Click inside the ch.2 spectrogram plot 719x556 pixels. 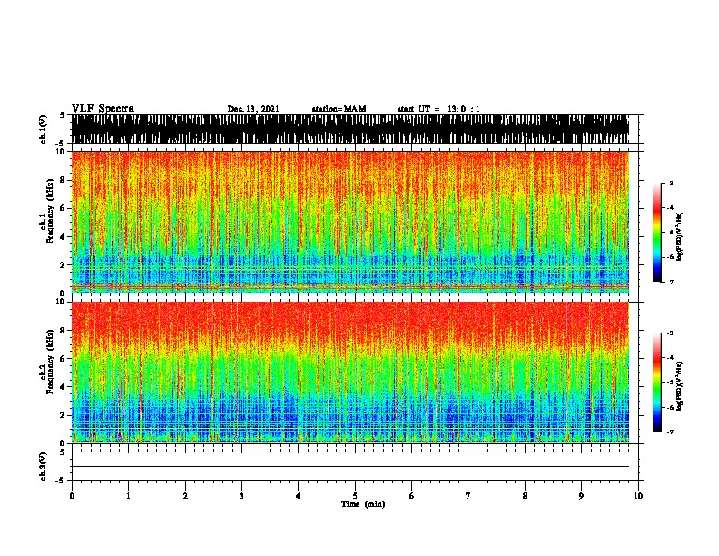tap(350, 372)
